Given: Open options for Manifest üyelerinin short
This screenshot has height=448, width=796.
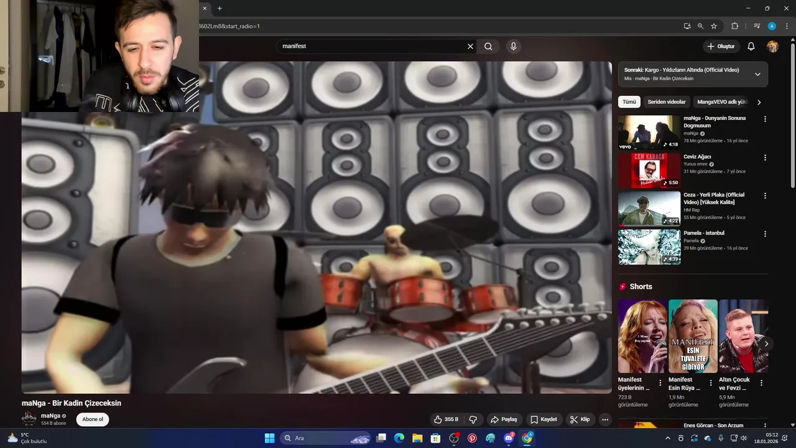Looking at the screenshot, I should (660, 383).
